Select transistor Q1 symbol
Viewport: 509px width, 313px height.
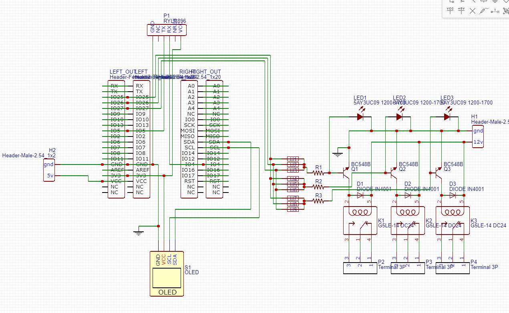click(x=346, y=173)
